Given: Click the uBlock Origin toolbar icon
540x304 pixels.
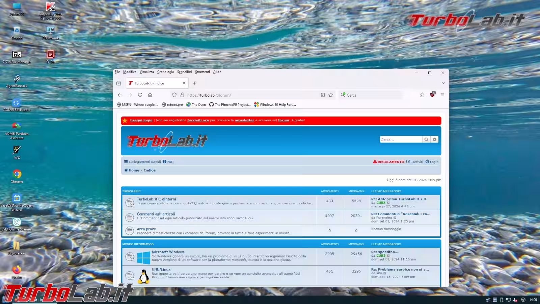Looking at the screenshot, I should [432, 95].
